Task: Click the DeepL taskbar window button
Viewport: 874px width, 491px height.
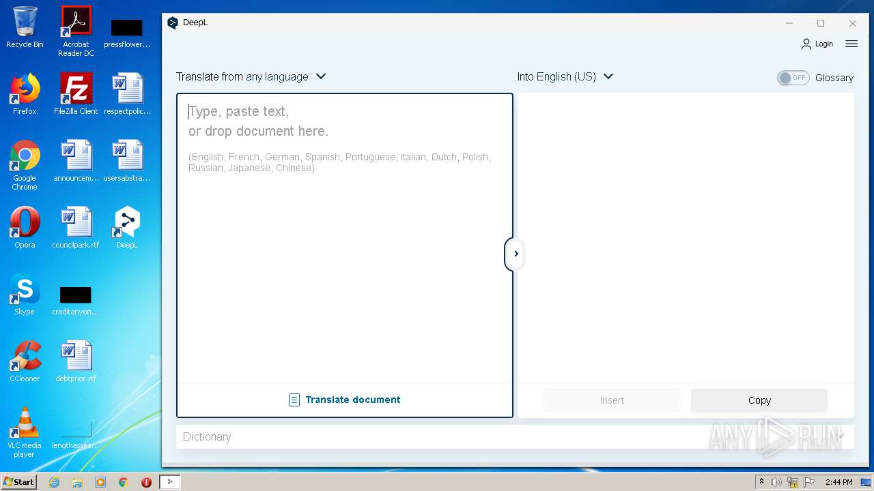Action: 170,482
